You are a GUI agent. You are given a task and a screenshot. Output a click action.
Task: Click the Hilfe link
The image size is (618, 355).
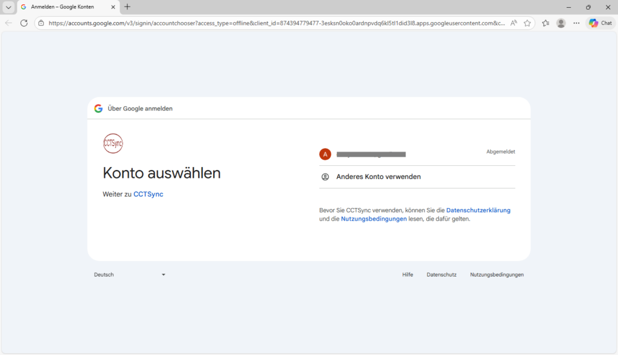pos(407,274)
